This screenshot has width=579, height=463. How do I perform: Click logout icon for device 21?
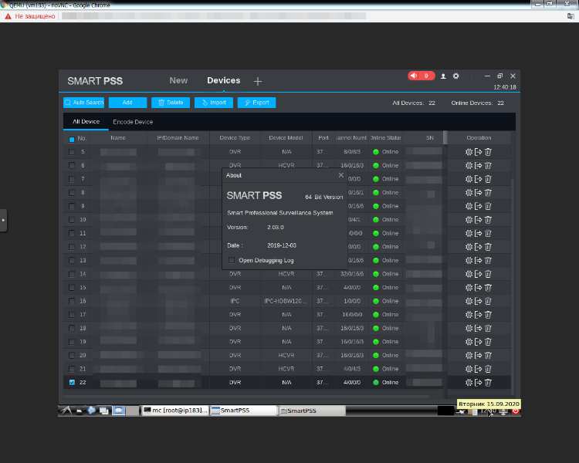coord(478,369)
